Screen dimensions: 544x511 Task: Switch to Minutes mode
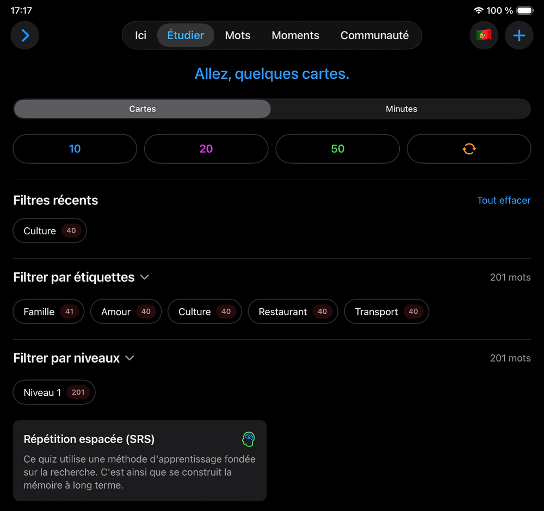(401, 109)
